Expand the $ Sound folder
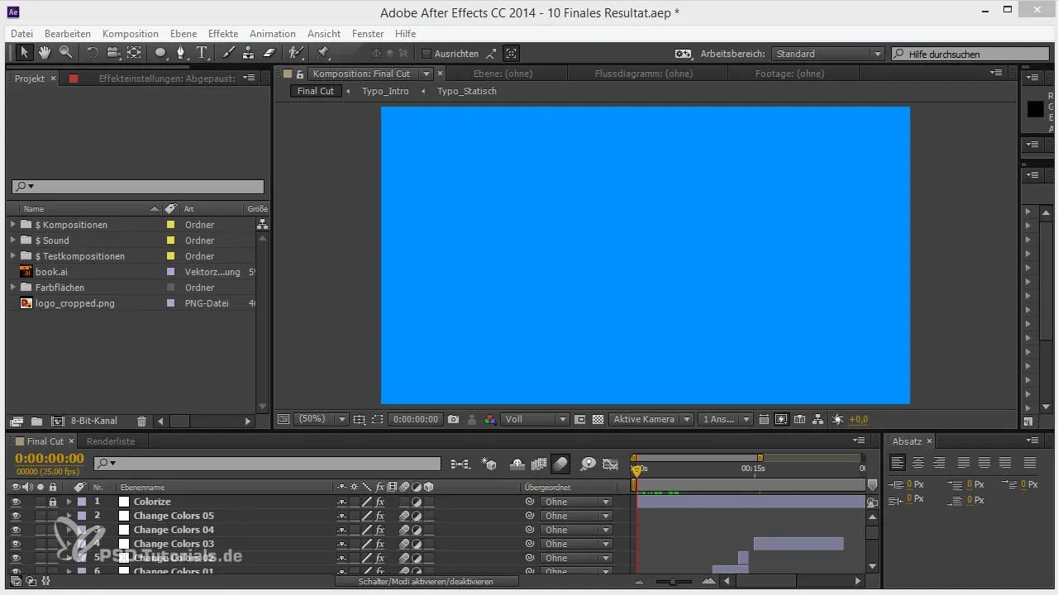Image resolution: width=1058 pixels, height=595 pixels. [x=12, y=240]
